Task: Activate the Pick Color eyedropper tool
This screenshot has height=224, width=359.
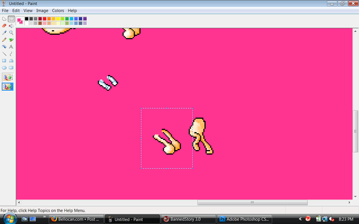Action: [x=4, y=32]
